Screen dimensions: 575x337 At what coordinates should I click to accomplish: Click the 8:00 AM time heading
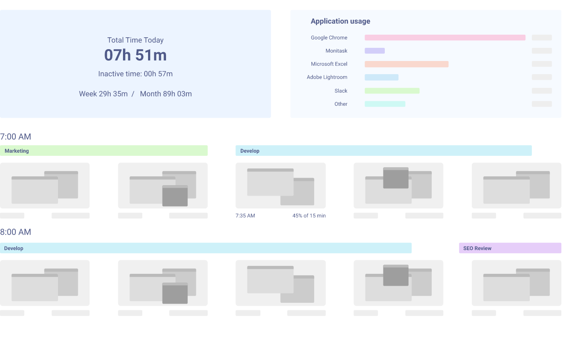tap(16, 232)
